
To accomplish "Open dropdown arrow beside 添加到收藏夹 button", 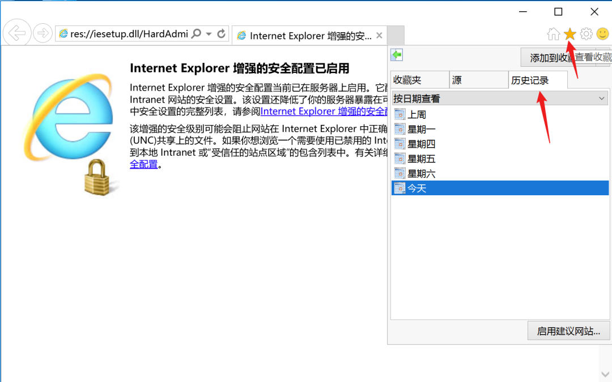I will click(x=604, y=57).
